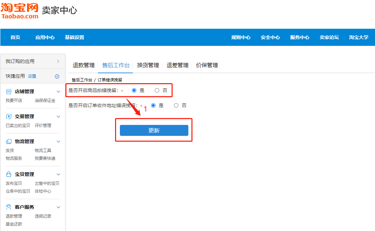Click 售后工作台 in the breadcrumb

click(x=82, y=80)
